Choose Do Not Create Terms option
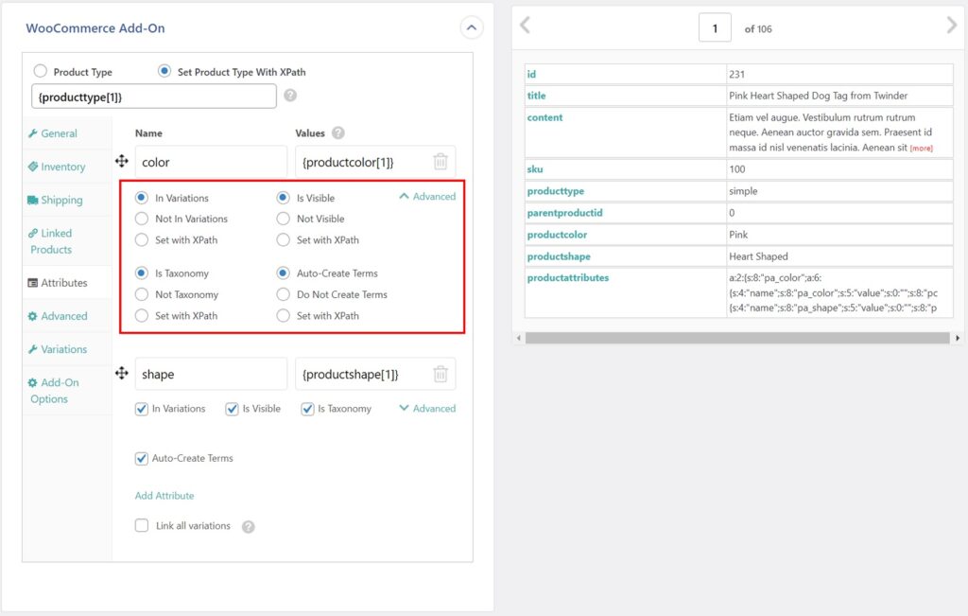Viewport: 968px width, 616px height. [x=284, y=294]
